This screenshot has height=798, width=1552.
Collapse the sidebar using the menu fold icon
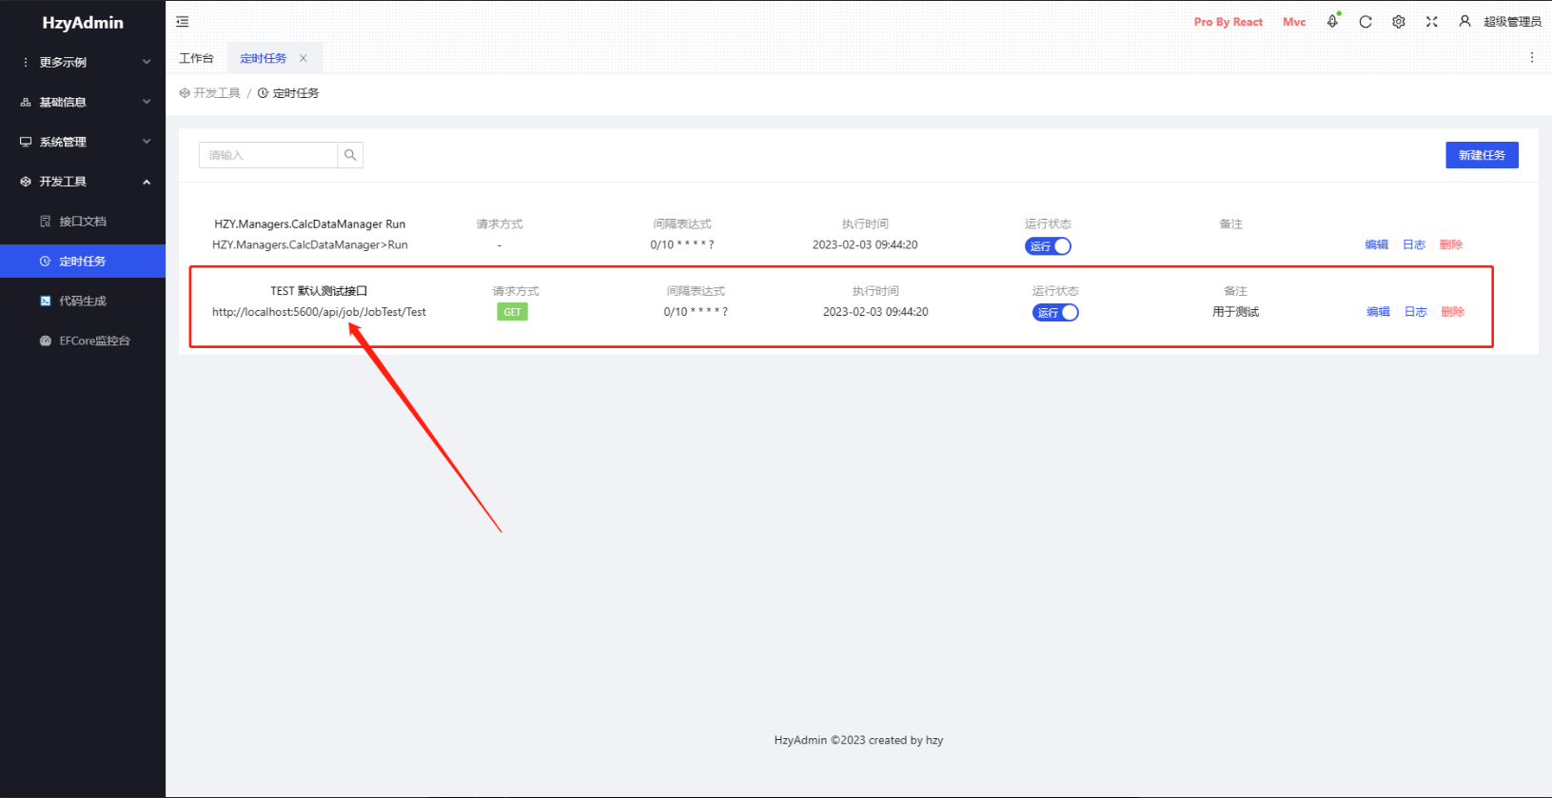183,22
